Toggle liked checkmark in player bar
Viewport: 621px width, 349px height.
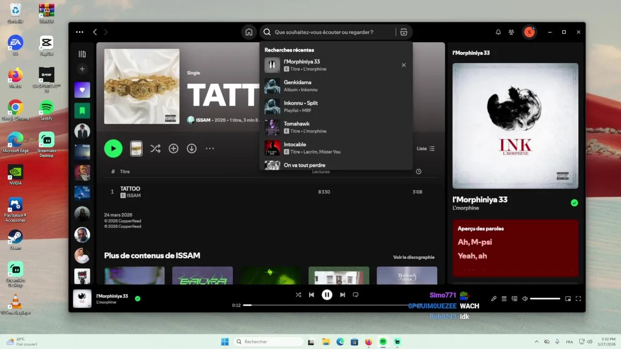[138, 299]
